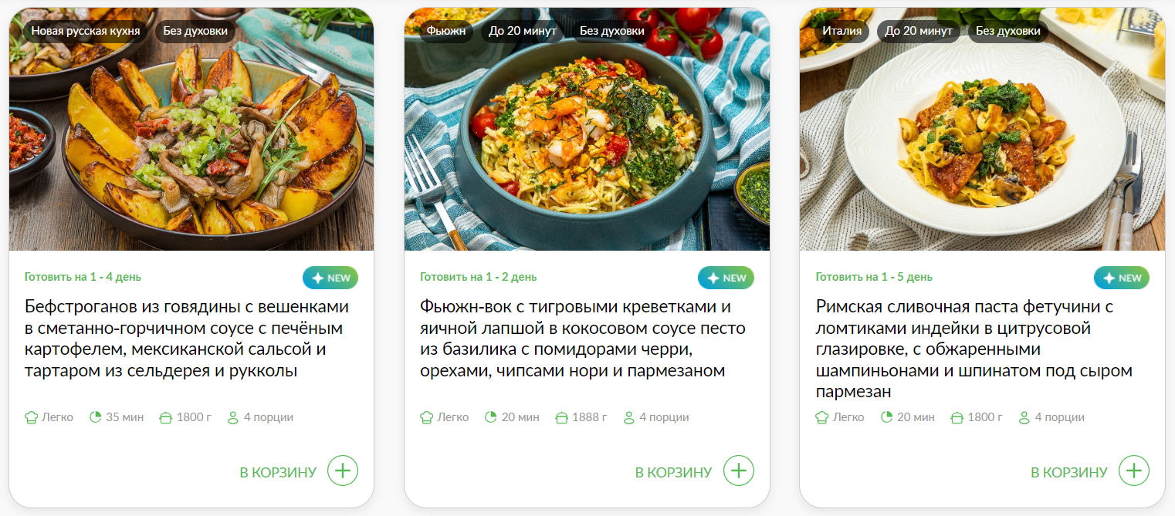Select the Новая русская кухня tag
Image resolution: width=1175 pixels, height=516 pixels.
click(x=86, y=31)
